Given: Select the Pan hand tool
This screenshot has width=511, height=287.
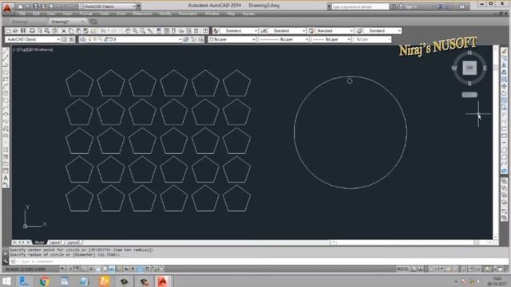Looking at the screenshot, I should [128, 30].
